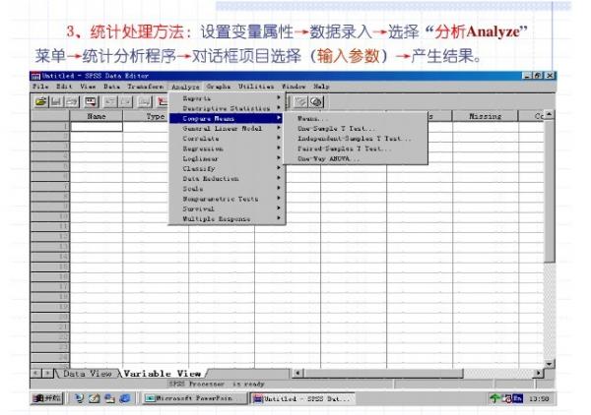Expand the Survival submenu
This screenshot has width=591, height=415.
[x=227, y=208]
